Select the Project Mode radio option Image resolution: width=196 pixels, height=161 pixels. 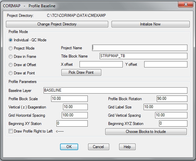pos(11,48)
